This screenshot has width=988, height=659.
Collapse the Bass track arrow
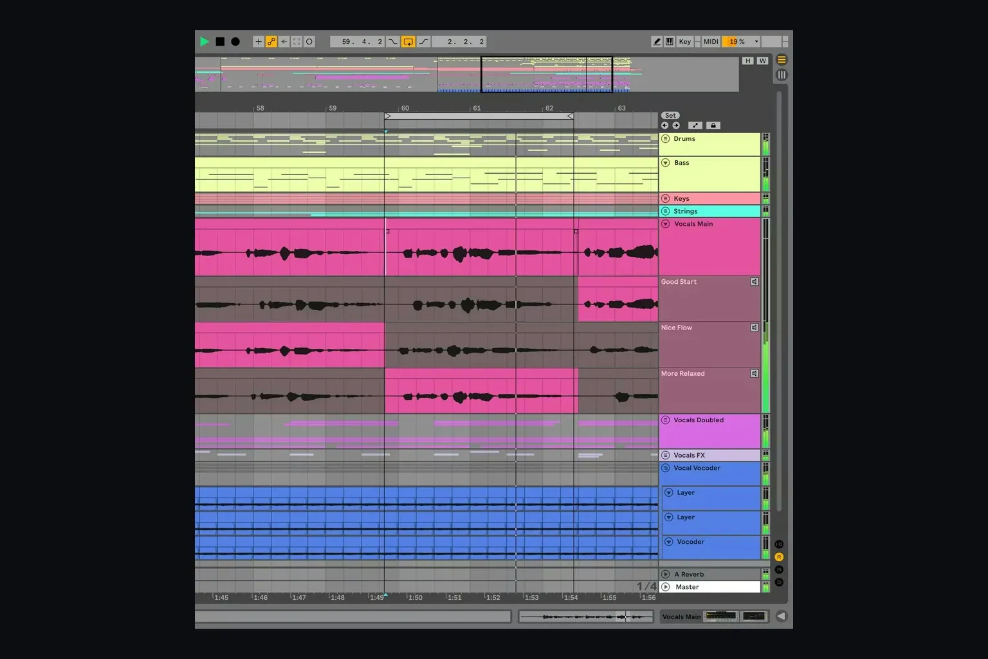(666, 163)
